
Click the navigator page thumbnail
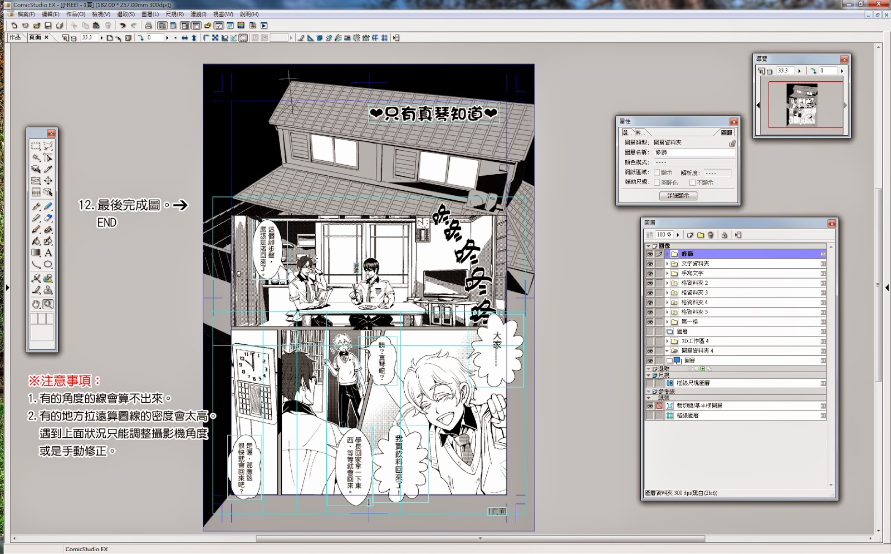(802, 105)
